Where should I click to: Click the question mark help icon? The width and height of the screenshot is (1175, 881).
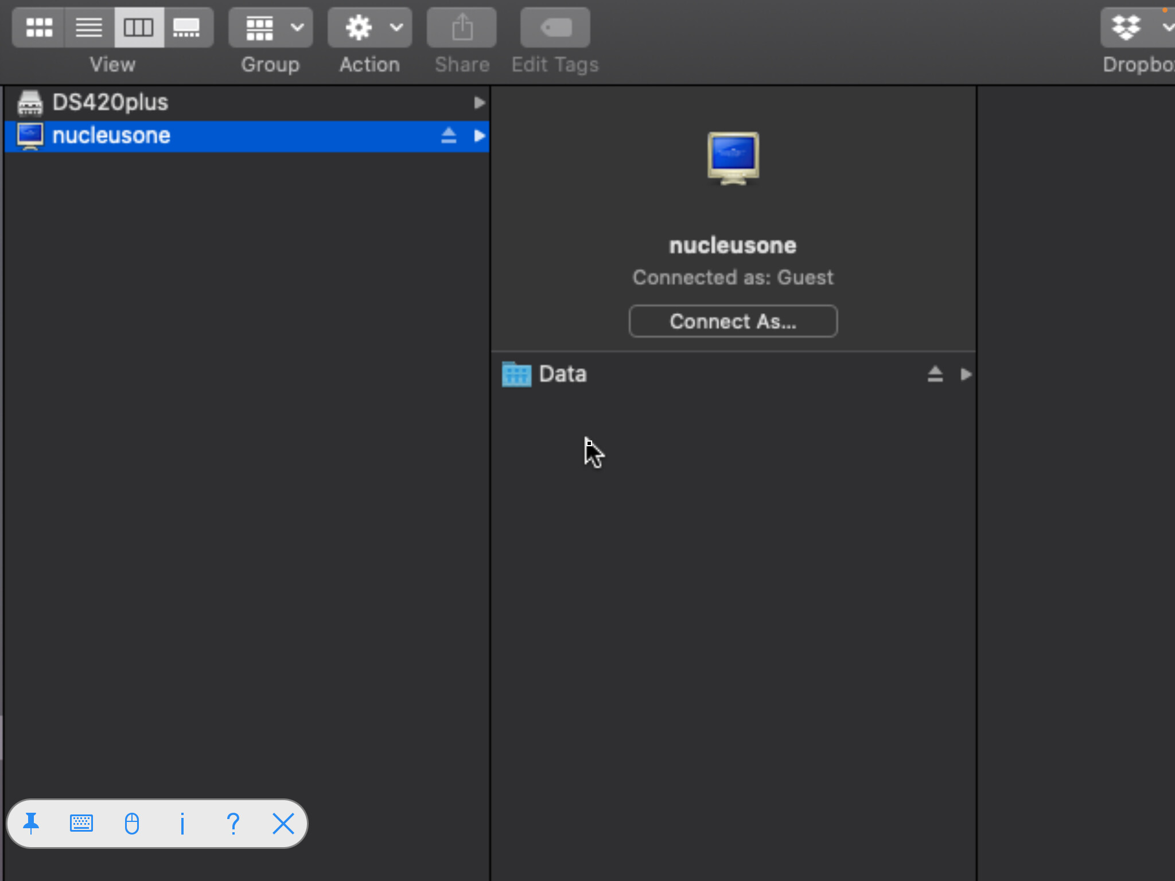pyautogui.click(x=233, y=824)
